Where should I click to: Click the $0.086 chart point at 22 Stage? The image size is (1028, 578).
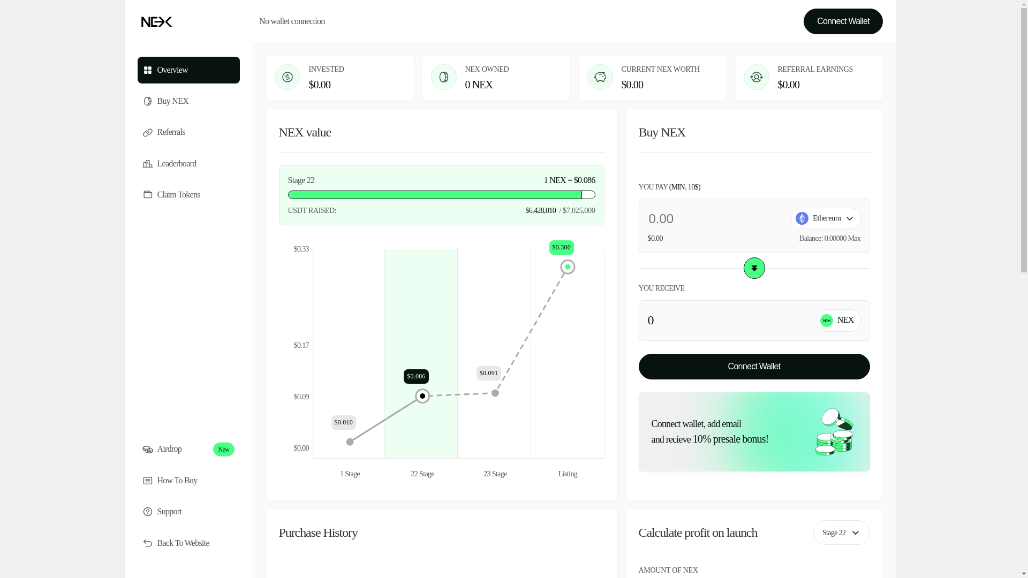pos(422,396)
